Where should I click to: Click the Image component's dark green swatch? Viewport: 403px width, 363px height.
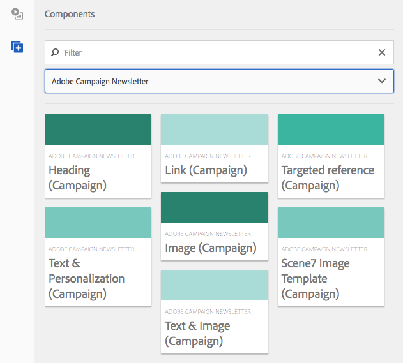click(214, 207)
